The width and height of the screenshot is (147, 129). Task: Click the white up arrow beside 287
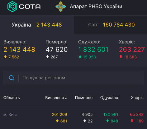[x=47, y=57]
